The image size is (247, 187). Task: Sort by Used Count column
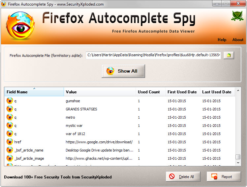150,92
